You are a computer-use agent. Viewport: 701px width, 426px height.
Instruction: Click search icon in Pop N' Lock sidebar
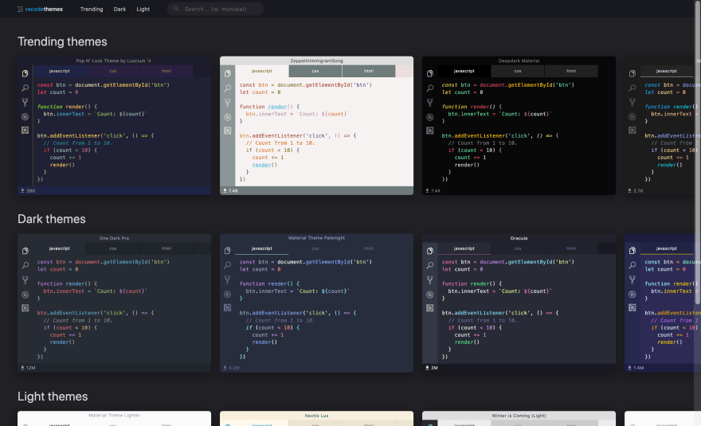coord(25,88)
